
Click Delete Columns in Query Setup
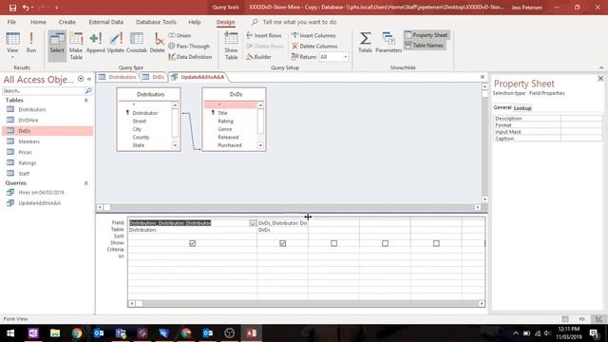tap(314, 47)
